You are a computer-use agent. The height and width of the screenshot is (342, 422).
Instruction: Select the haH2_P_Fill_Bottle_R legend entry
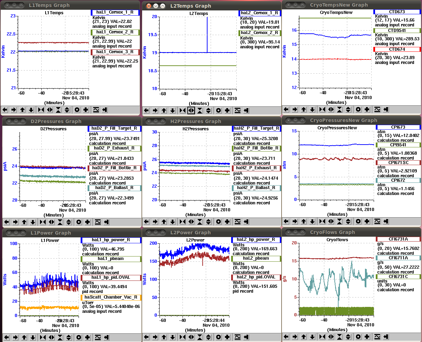[256, 148]
